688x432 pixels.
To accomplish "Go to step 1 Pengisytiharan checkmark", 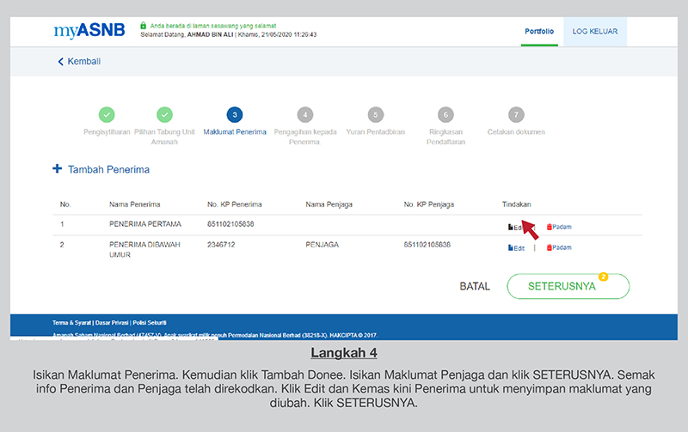I will (x=107, y=114).
